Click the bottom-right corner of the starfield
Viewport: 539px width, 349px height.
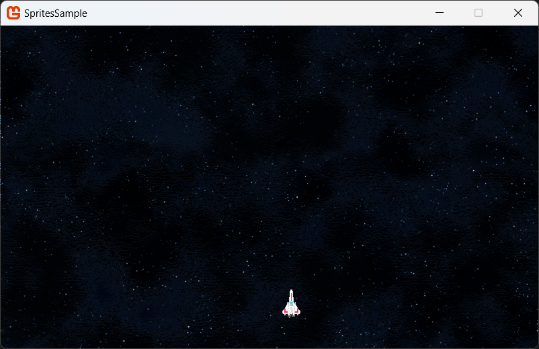534,344
